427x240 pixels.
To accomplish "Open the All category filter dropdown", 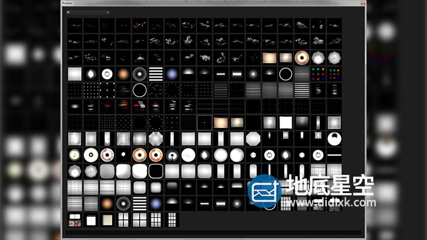I will [88, 13].
